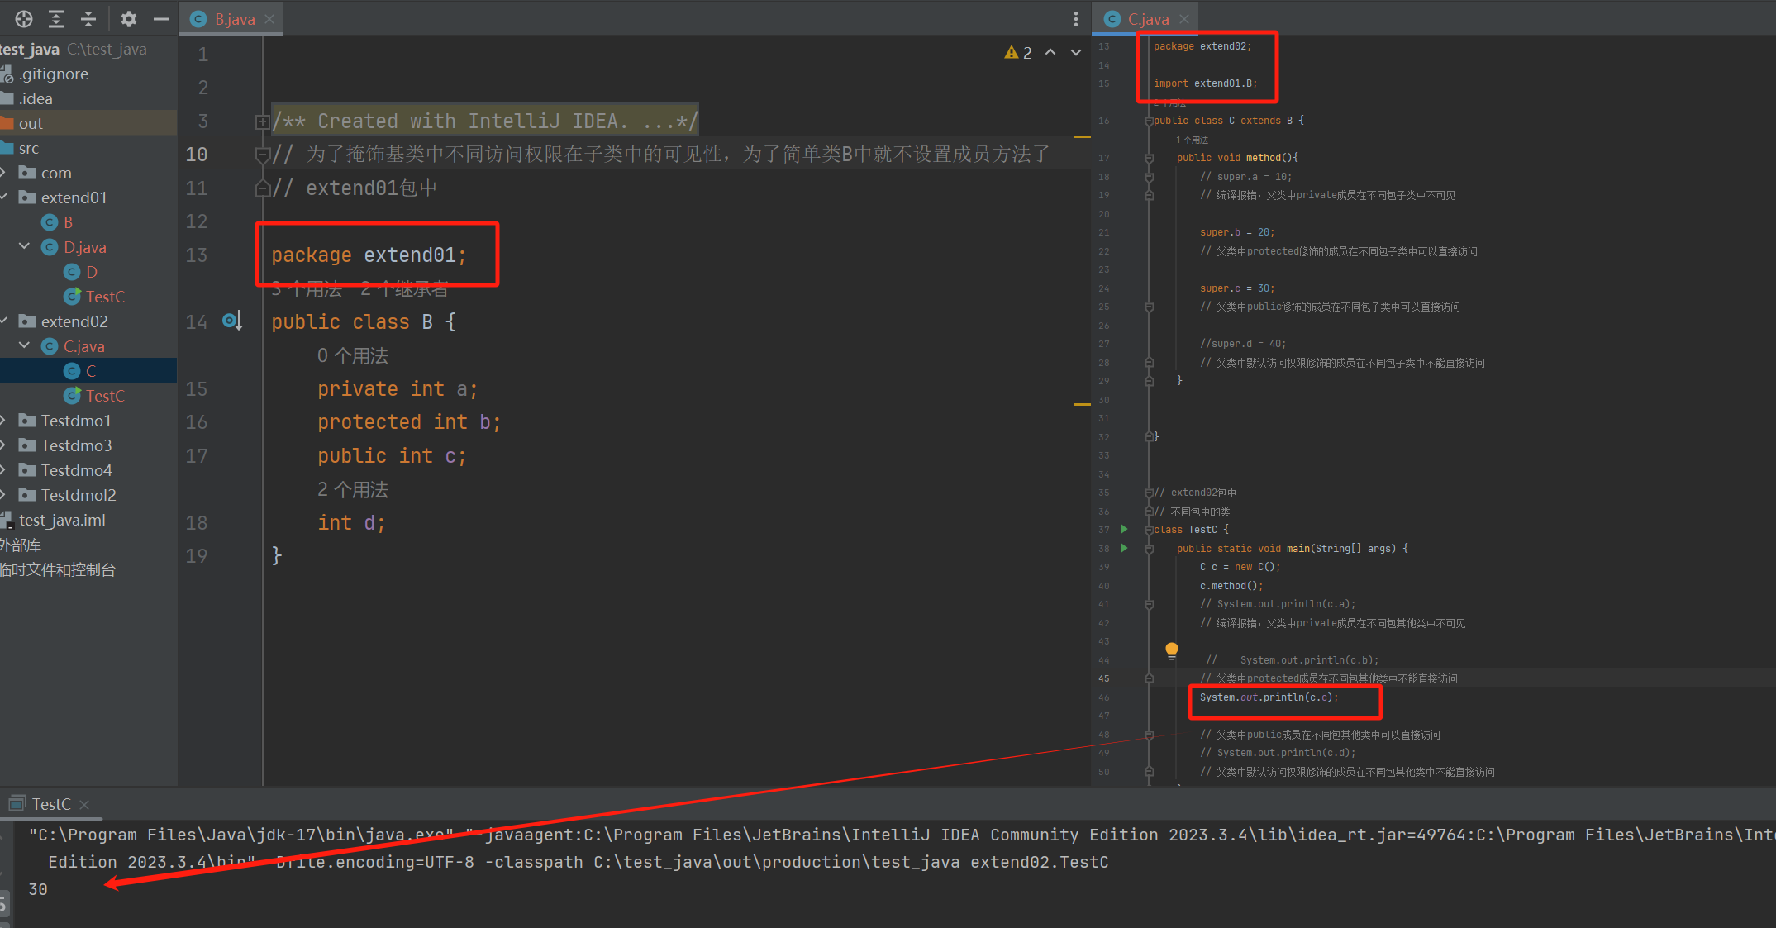
Task: Collapse the comment block fold at line 10
Action: (262, 154)
